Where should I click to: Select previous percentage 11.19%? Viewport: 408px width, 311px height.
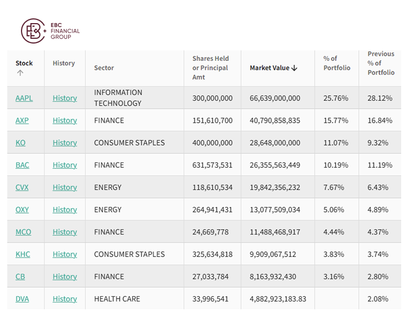tap(380, 165)
